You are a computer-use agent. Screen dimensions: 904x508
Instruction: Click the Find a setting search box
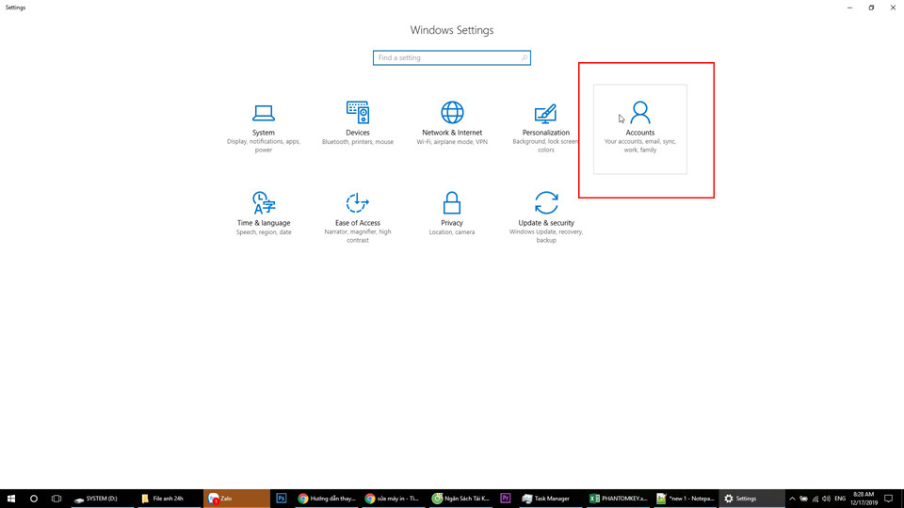tap(451, 57)
